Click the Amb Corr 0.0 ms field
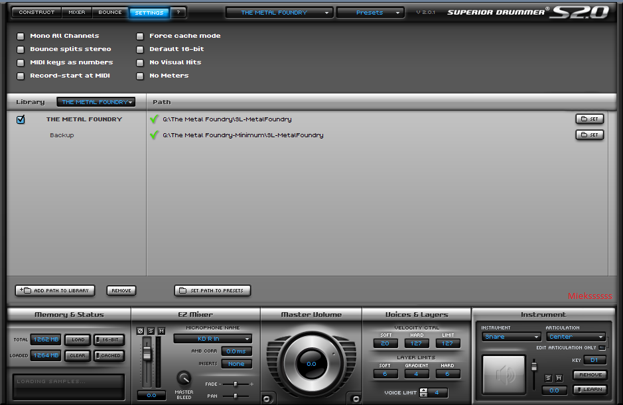Viewport: 623px width, 405px height. 236,351
